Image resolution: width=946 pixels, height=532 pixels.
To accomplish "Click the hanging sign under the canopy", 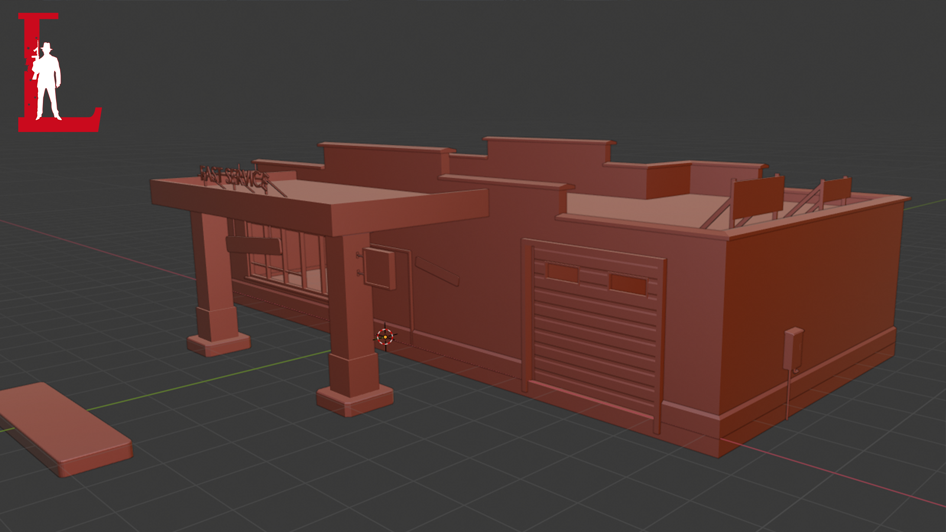I will 253,245.
